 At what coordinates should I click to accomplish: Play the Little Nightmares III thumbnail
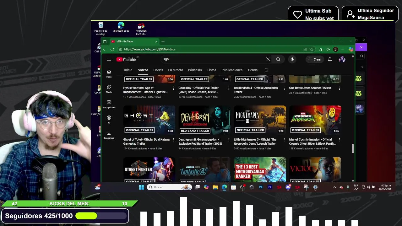click(x=260, y=120)
